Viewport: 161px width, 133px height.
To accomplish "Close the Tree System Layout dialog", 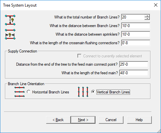I will [156, 5].
